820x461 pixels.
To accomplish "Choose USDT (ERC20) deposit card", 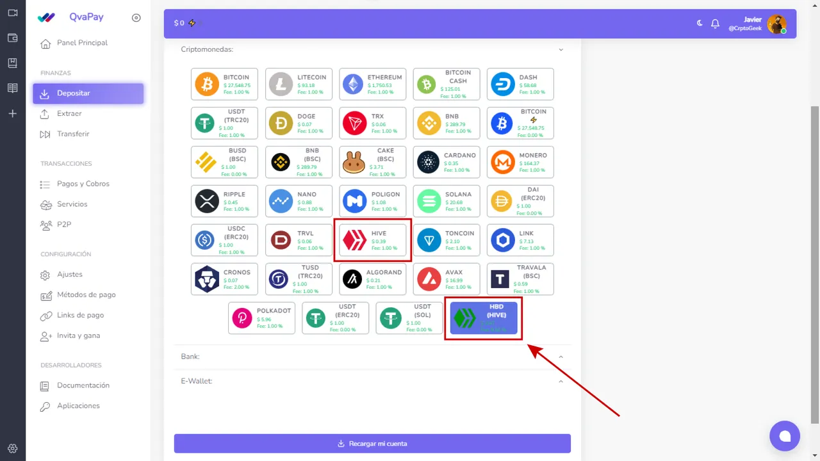I will tap(335, 318).
